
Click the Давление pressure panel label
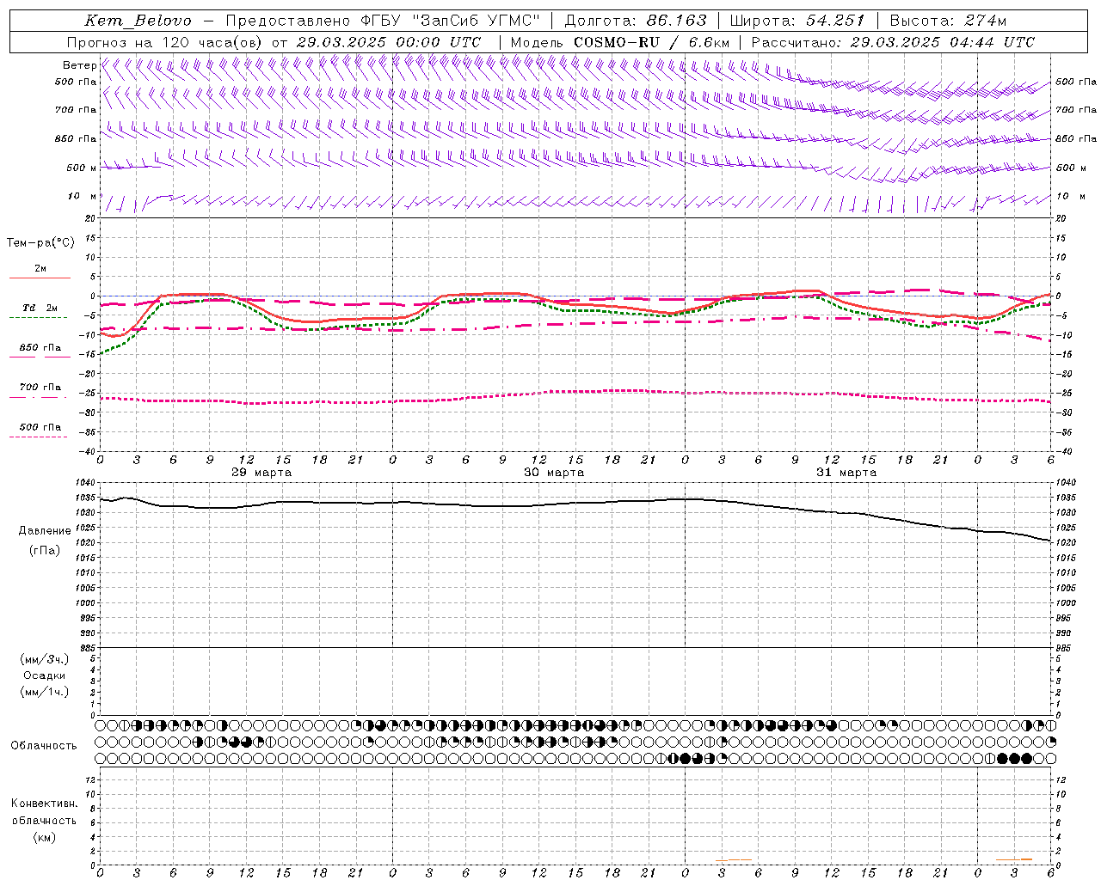(x=45, y=531)
